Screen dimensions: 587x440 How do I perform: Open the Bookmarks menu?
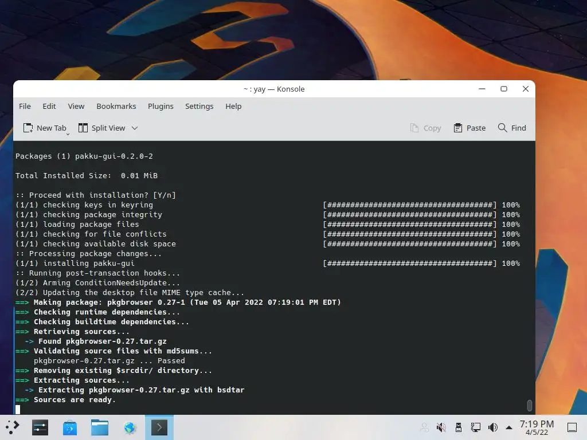click(x=116, y=106)
